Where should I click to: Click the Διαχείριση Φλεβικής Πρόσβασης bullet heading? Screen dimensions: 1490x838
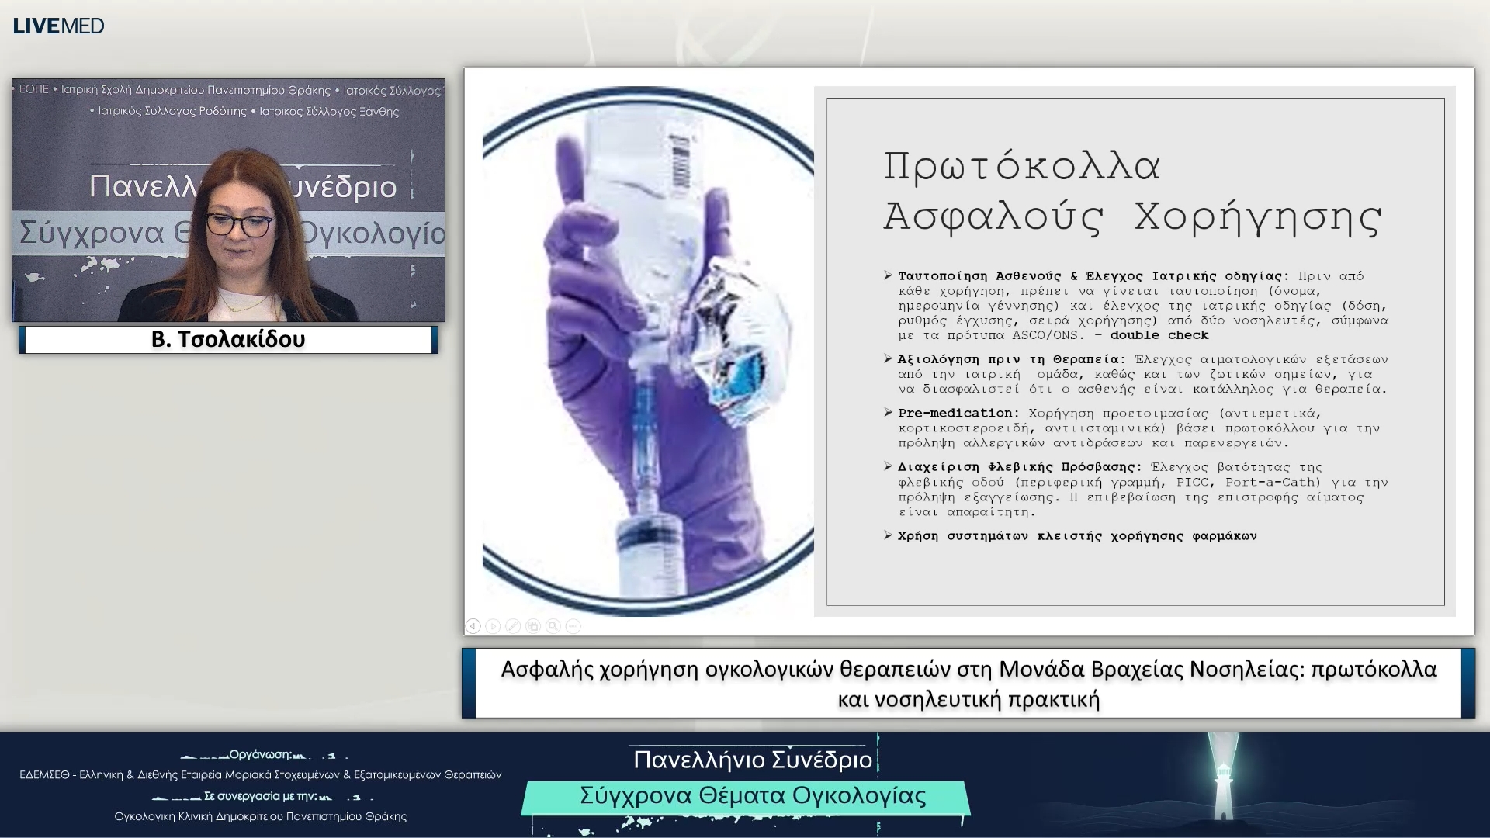click(1019, 467)
